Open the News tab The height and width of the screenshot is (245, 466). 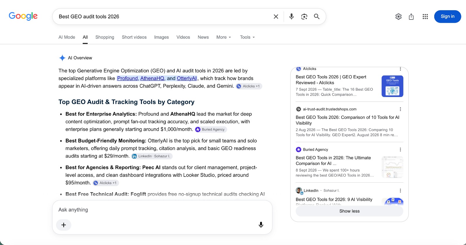click(x=203, y=37)
